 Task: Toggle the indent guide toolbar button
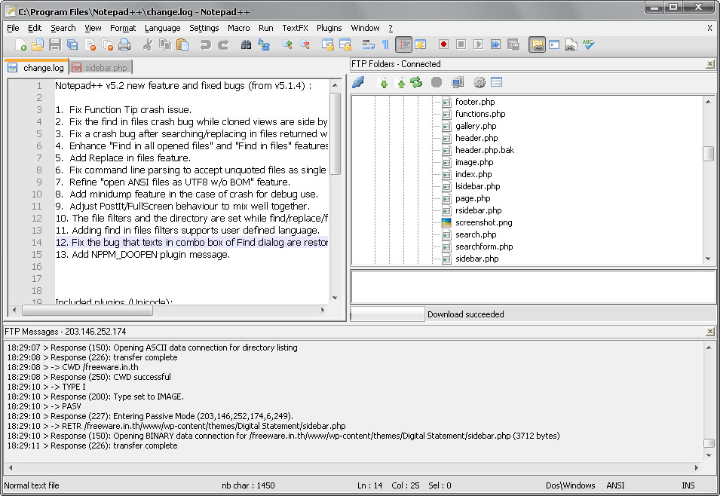403,44
